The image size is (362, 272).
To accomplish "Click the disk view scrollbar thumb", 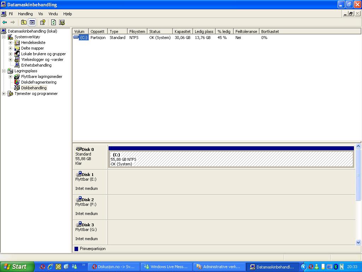I will 358,175.
